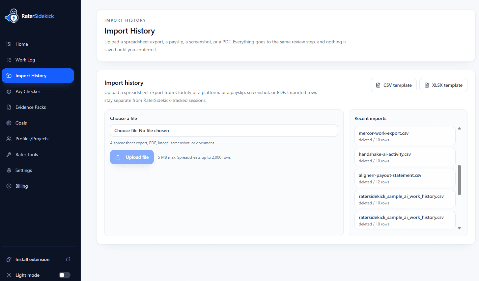Click the Home grid icon
479x281 pixels.
[9, 44]
